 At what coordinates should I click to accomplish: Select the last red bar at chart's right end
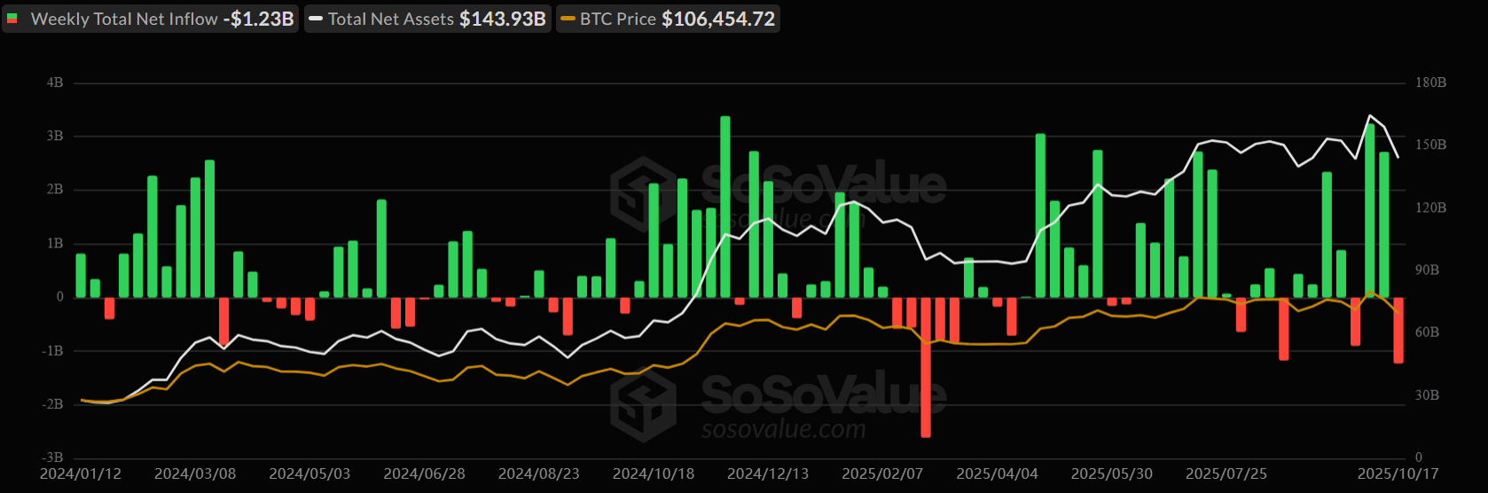[1398, 330]
